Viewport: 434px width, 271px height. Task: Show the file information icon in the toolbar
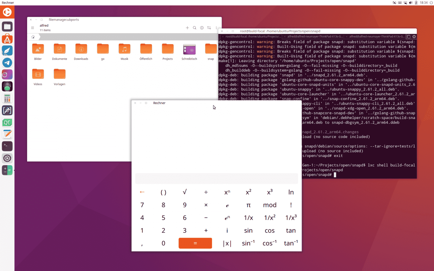[x=202, y=28]
